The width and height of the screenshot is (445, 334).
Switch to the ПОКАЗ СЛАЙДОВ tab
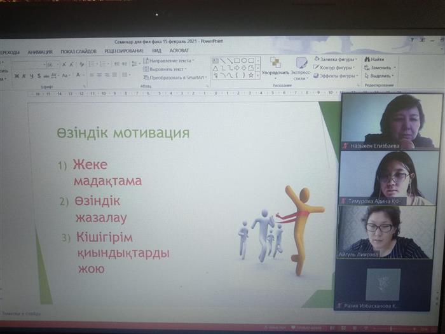78,52
